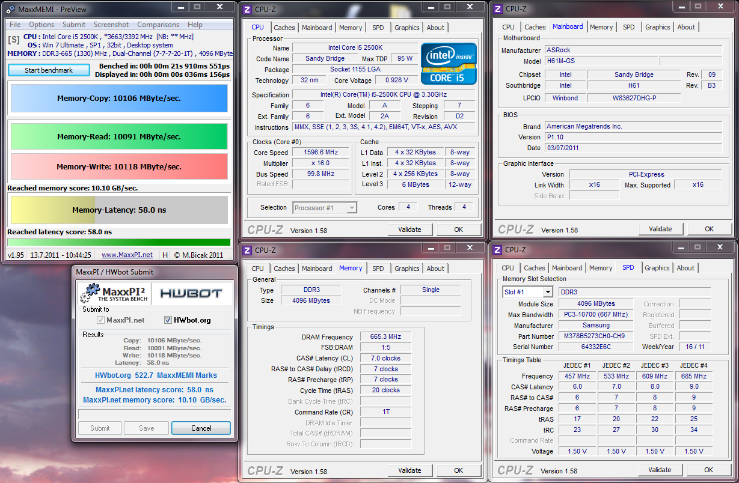Screen dimensions: 739x483
Task: Click the red Memory-Write result bar
Action: pyautogui.click(x=119, y=166)
